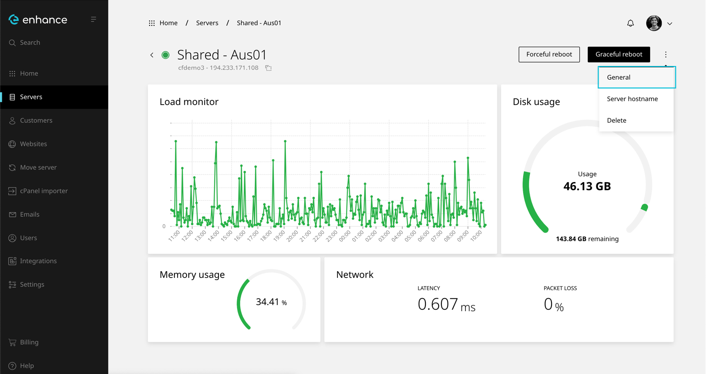Click the back arrow beside Shared - Aus01
Viewport: 706px width, 374px height.
152,55
